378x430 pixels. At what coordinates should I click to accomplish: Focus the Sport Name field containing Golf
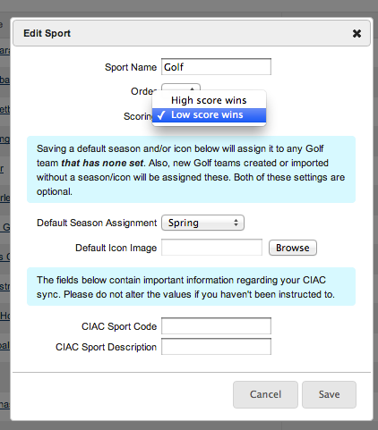tap(216, 67)
